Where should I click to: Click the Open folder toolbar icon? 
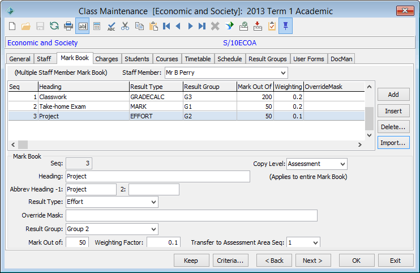26,26
